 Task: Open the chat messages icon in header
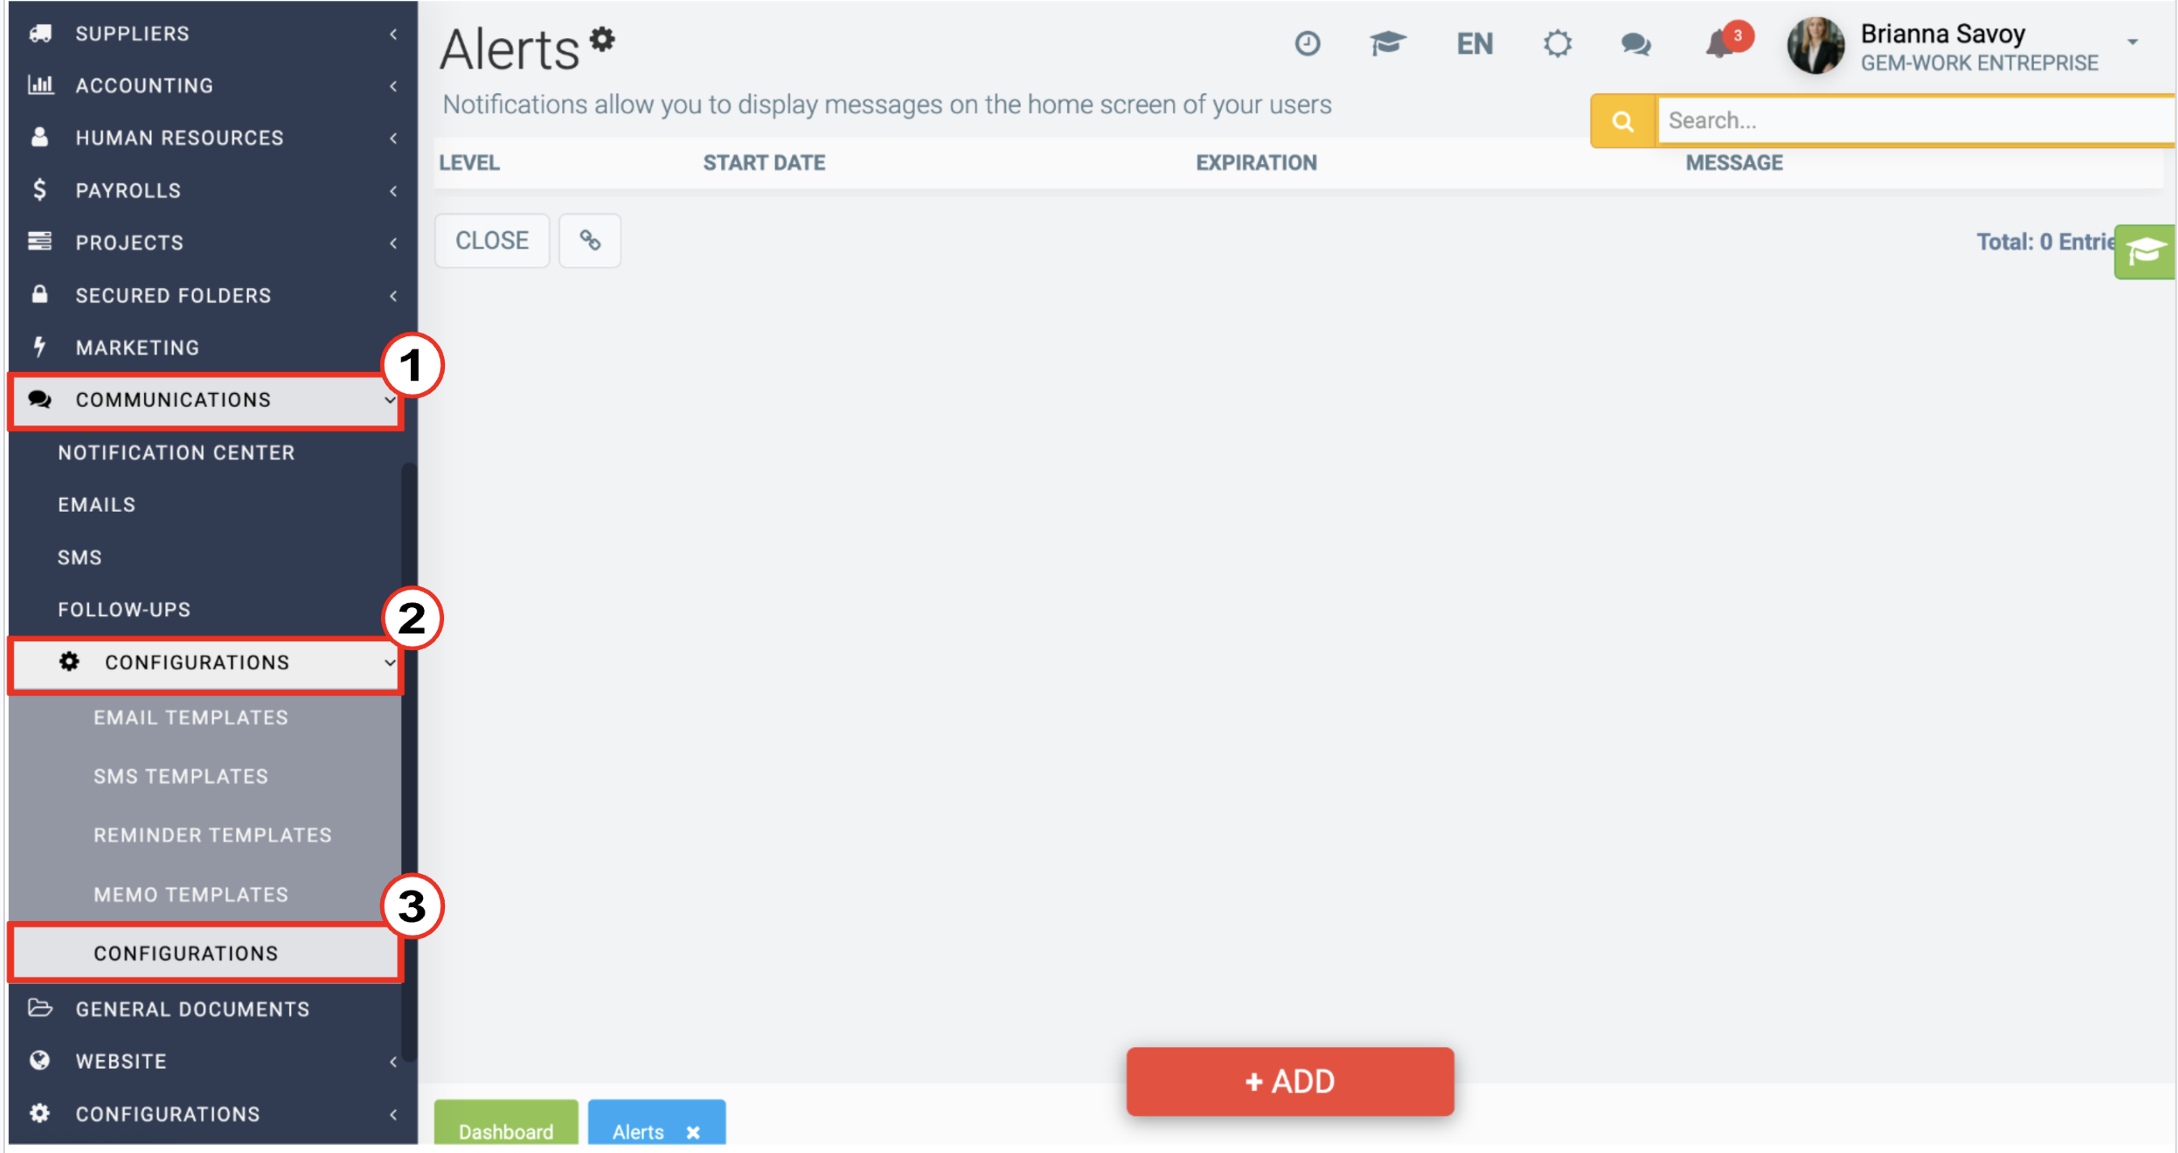point(1636,44)
